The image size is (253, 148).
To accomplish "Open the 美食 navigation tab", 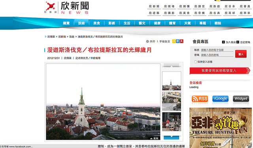I will tap(96, 23).
